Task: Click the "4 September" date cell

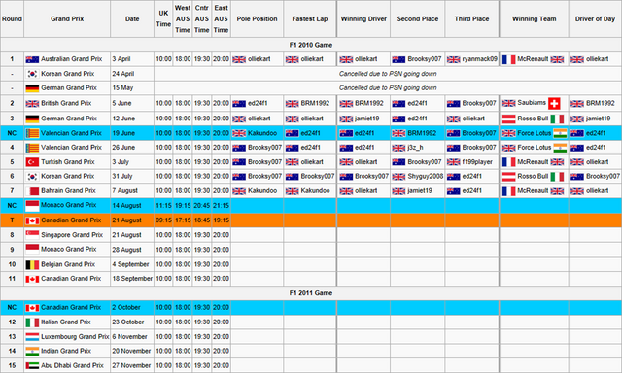Action: 132,264
